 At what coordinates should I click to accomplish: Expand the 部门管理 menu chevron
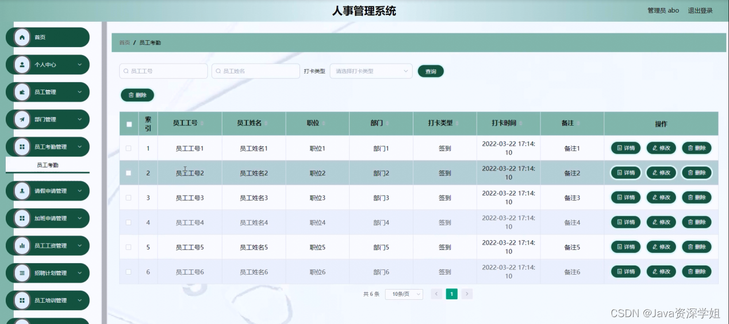80,119
